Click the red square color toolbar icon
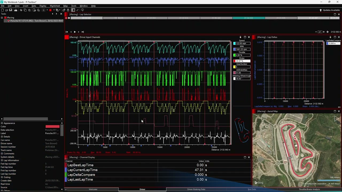342x192 pixels. click(x=50, y=10)
